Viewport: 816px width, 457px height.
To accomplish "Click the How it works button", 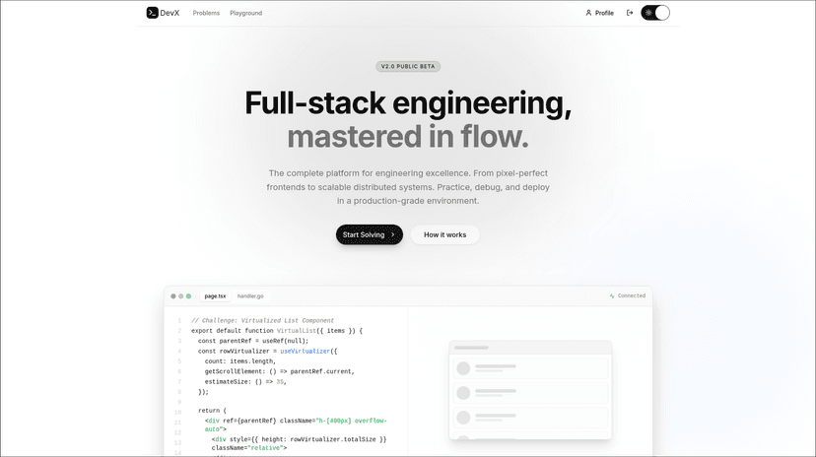I will point(444,234).
